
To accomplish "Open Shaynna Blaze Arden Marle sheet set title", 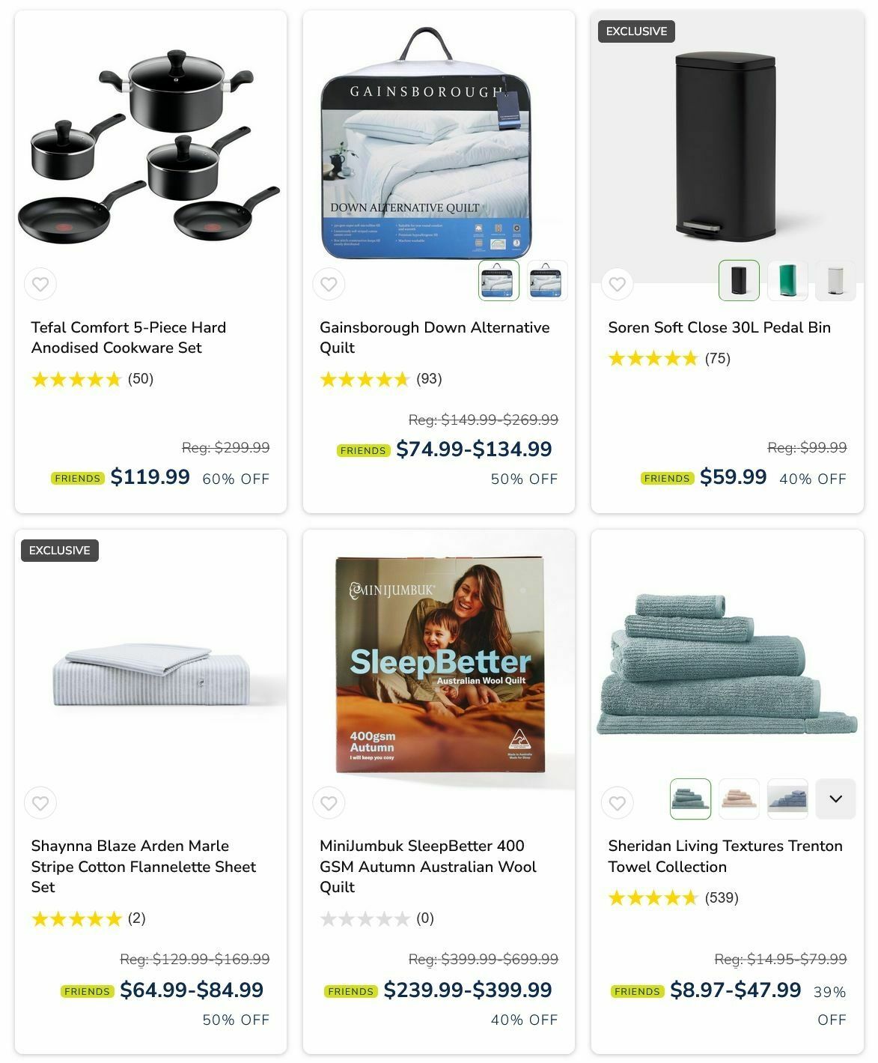I will pyautogui.click(x=144, y=866).
